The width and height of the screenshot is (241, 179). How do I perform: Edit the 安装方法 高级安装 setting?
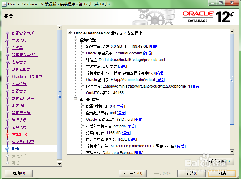tap(122, 66)
